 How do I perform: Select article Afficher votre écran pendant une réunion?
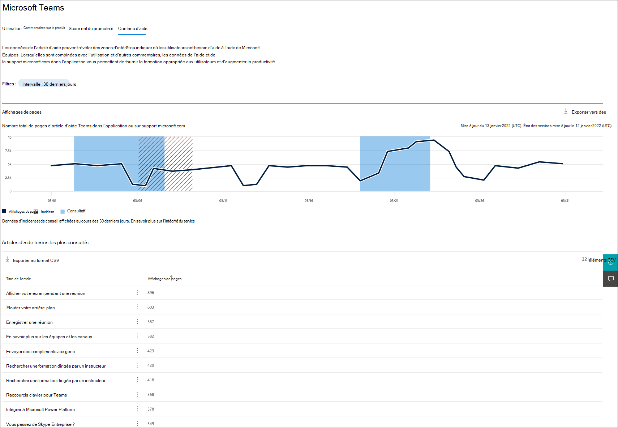point(46,293)
